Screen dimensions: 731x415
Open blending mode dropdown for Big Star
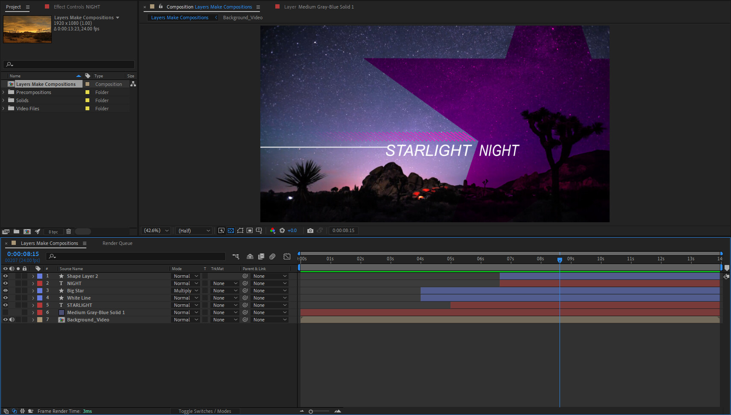(x=186, y=291)
